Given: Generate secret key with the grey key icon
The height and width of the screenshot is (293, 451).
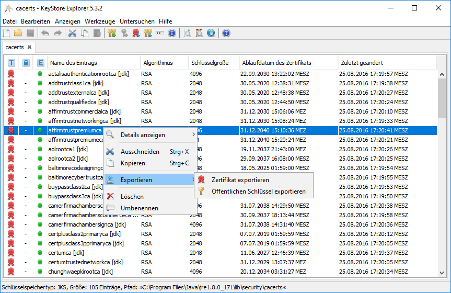Looking at the screenshot, I should tap(124, 33).
